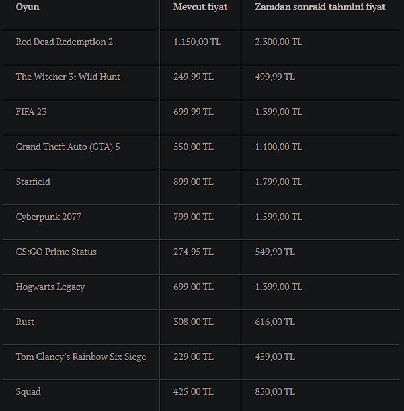Image resolution: width=404 pixels, height=411 pixels.
Task: Select the FIFA 23 game cell
Action: [32, 112]
